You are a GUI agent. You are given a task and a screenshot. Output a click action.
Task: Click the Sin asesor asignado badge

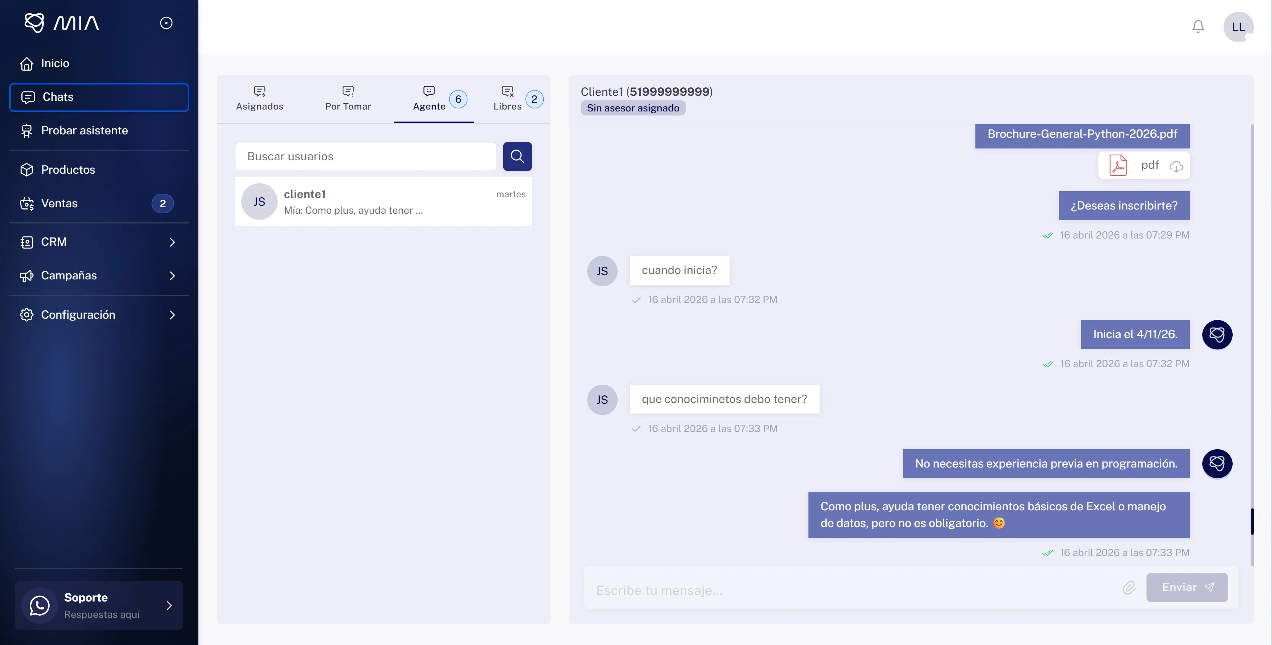[633, 108]
